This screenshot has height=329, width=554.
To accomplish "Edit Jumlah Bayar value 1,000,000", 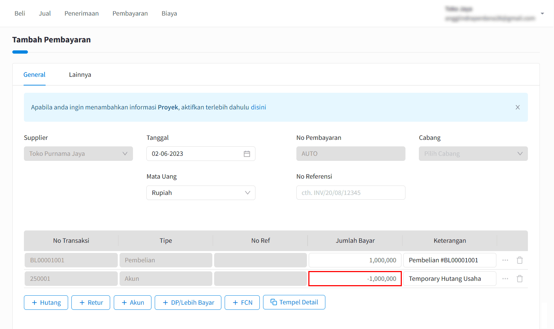I will tap(355, 260).
